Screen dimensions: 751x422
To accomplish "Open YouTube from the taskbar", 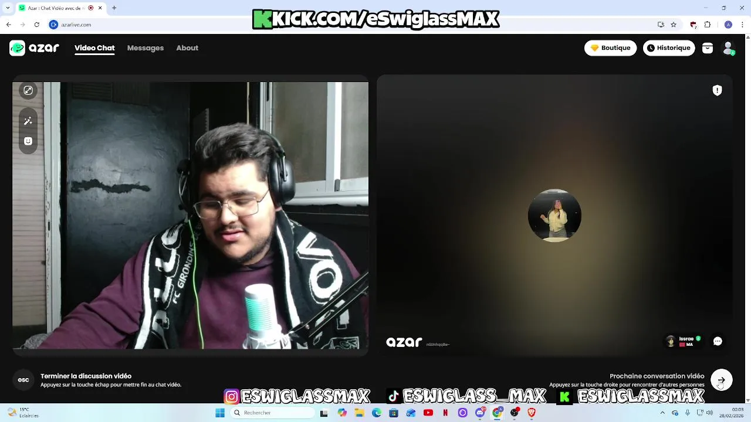I will (x=428, y=413).
